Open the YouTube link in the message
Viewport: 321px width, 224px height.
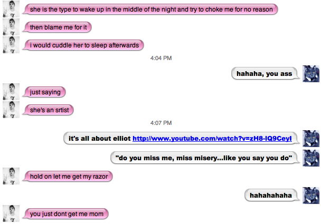[215, 139]
